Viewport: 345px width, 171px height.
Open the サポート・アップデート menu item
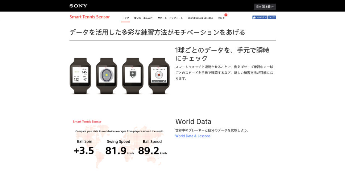(x=170, y=18)
